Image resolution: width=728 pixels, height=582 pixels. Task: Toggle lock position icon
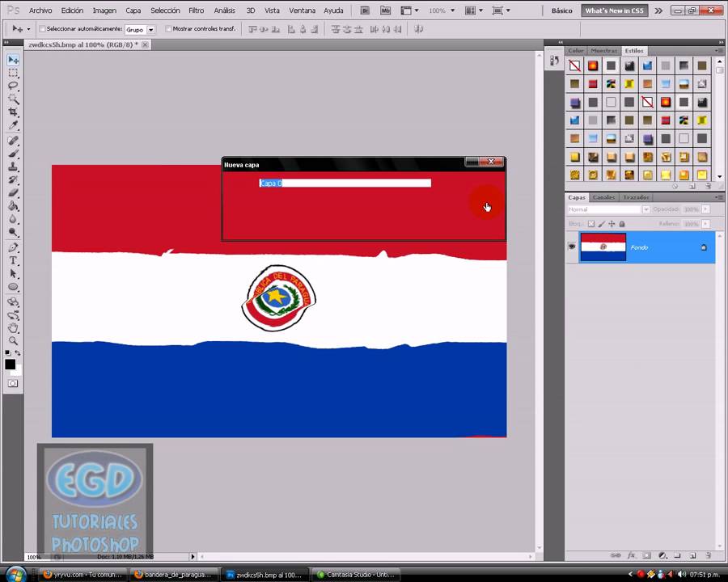click(612, 224)
